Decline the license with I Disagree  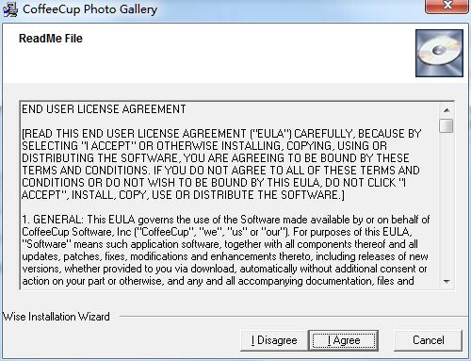point(274,340)
